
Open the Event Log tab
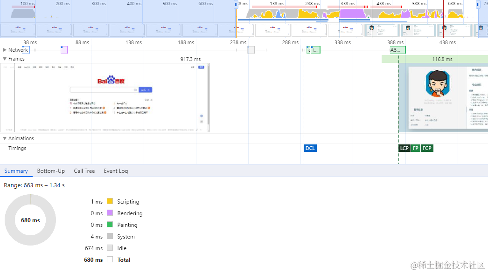pos(116,171)
